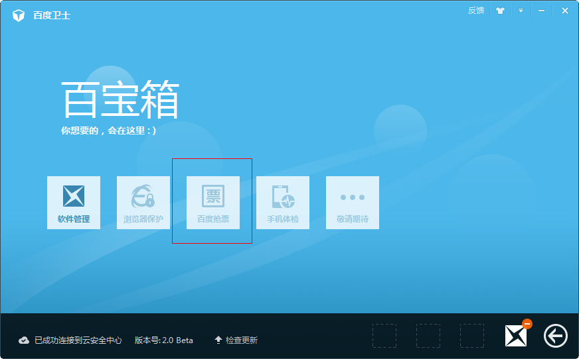Expand the title bar main menu arrow
Image resolution: width=579 pixels, height=359 pixels.
point(521,11)
